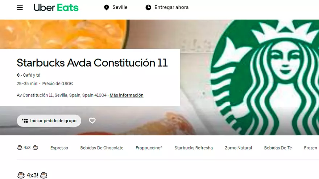
Task: Open Entregar ahora delivery time selector
Action: click(x=167, y=8)
